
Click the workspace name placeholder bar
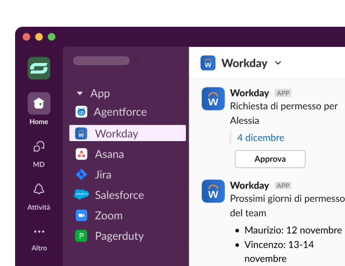tap(101, 61)
